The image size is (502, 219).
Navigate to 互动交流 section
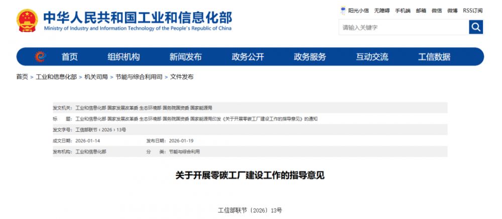click(x=372, y=57)
